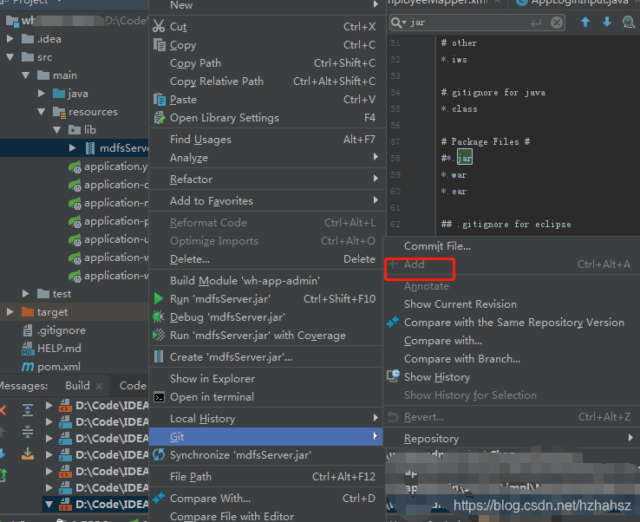
Task: Choose Delete... from context menu
Action: [x=267, y=258]
